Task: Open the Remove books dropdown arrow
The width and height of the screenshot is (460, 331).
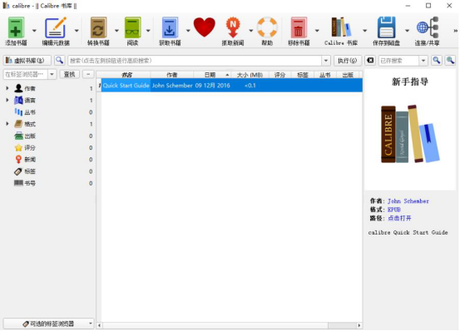Action: pos(317,31)
